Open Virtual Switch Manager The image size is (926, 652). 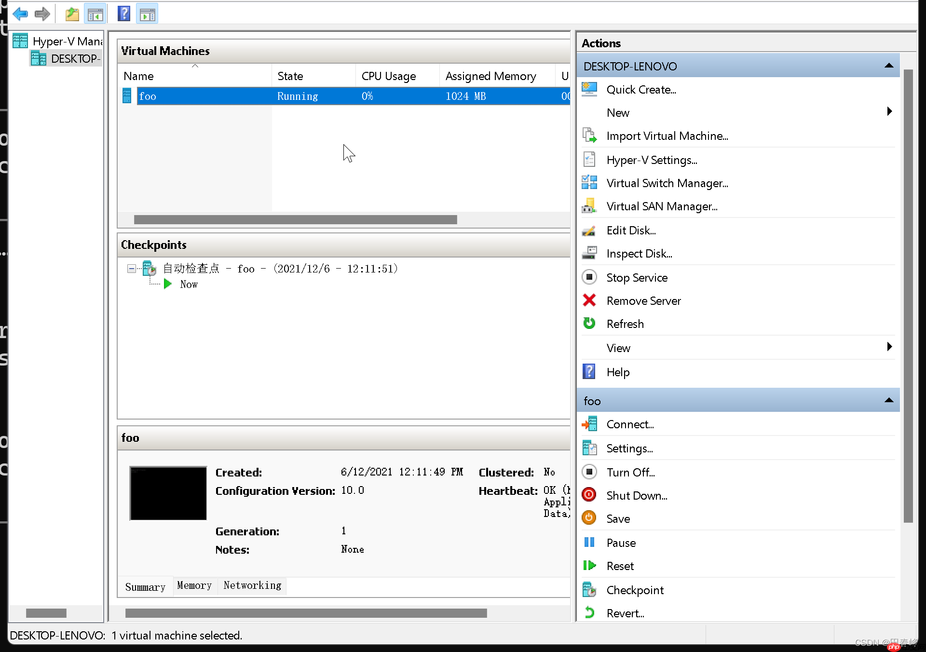667,183
